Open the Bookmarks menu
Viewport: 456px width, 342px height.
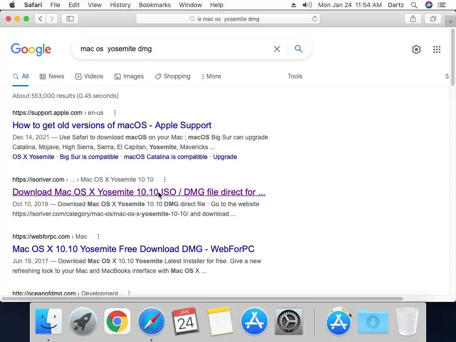pyautogui.click(x=155, y=5)
